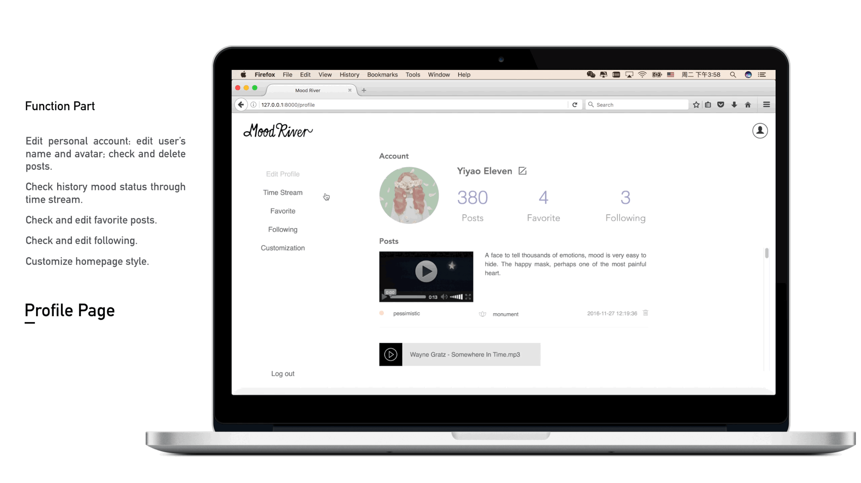Screen dimensions: 861x483
Task: Click the Log out button
Action: coord(283,373)
